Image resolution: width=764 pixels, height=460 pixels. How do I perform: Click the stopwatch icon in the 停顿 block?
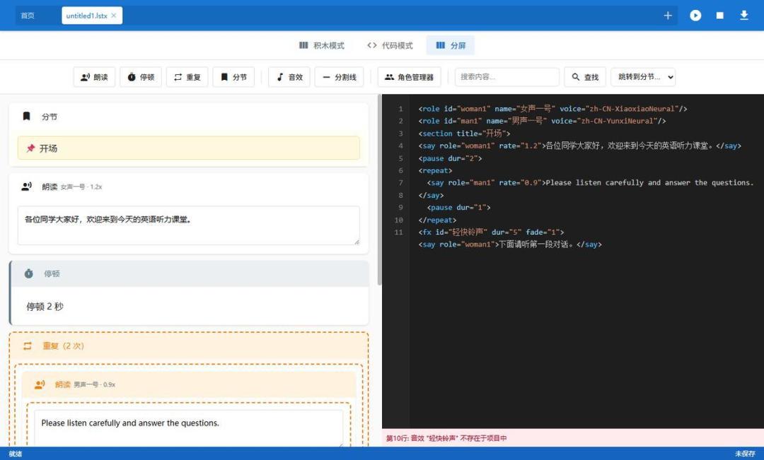click(29, 273)
